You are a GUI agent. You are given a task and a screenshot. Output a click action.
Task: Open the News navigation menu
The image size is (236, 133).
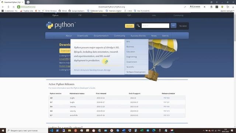coord(154,36)
